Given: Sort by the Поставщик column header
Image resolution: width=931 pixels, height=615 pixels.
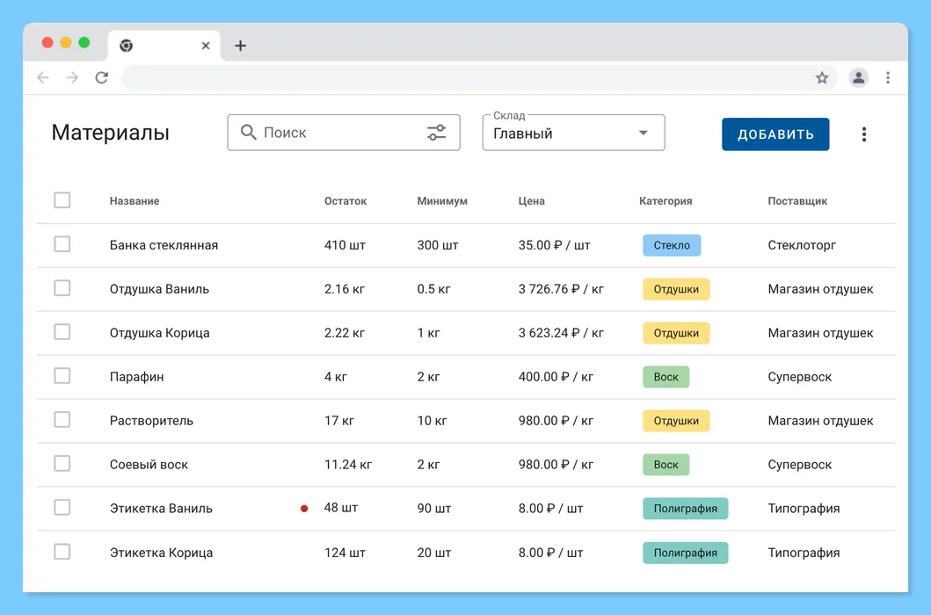Looking at the screenshot, I should coord(797,201).
